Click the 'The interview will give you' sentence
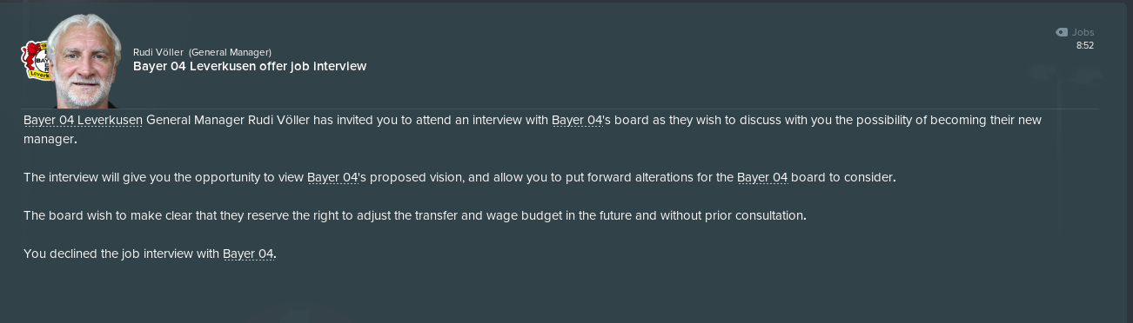The width and height of the screenshot is (1133, 323). [97, 177]
